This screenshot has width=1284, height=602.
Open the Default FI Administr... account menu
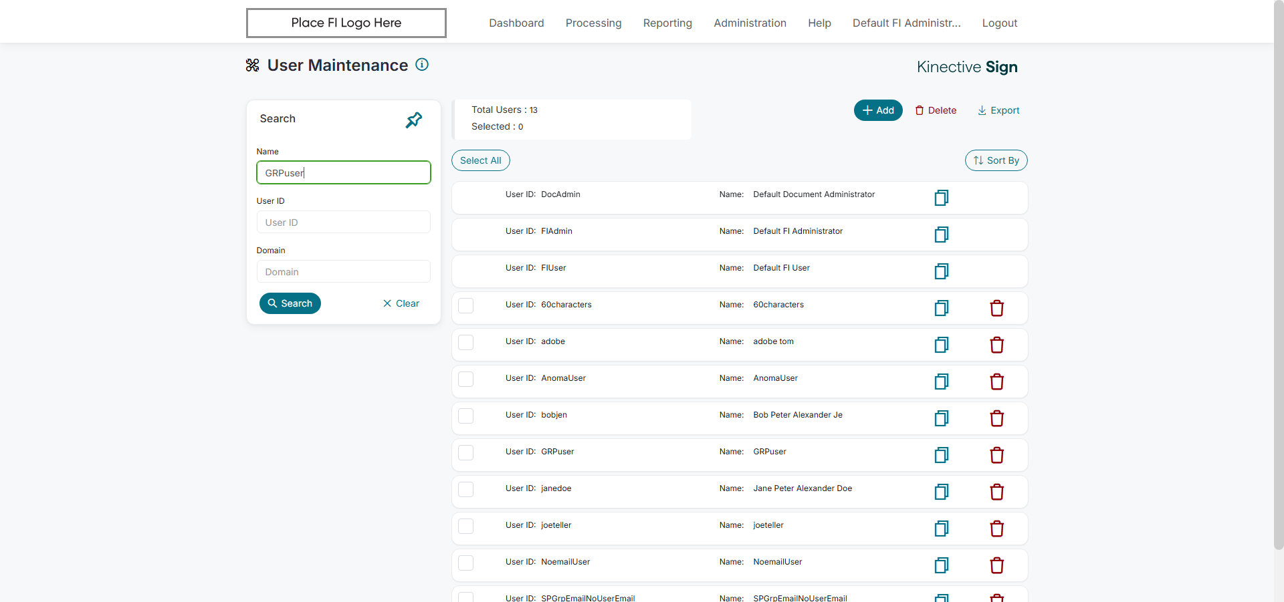(x=906, y=23)
